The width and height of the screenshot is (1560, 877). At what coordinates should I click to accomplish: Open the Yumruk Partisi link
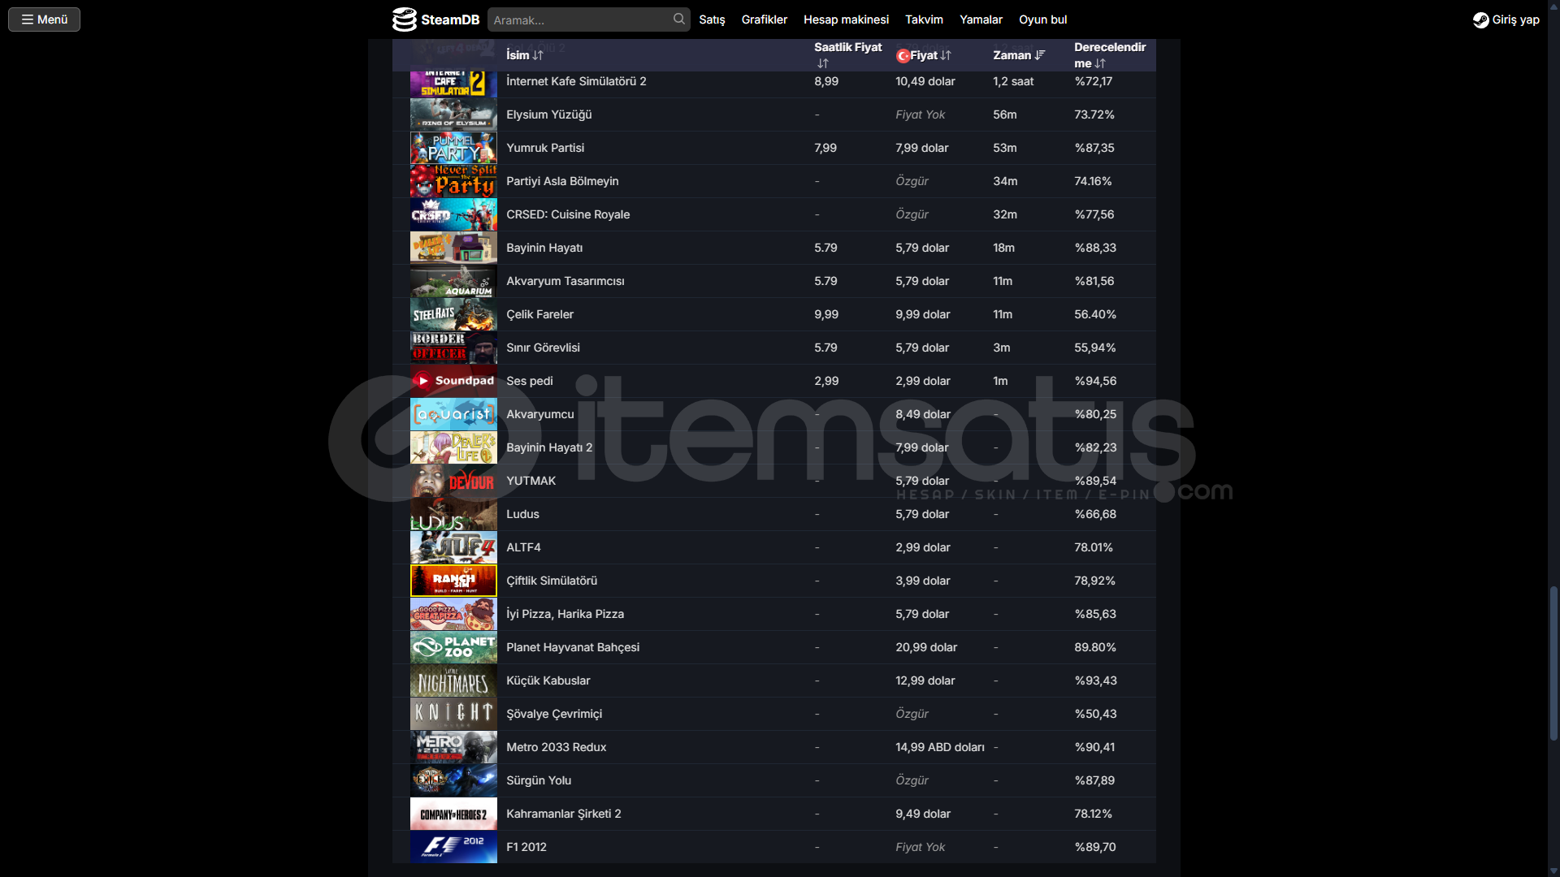[x=545, y=148]
